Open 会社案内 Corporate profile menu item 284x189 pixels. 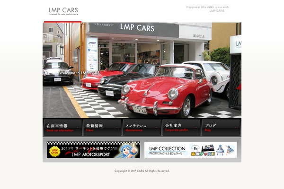pyautogui.click(x=181, y=128)
